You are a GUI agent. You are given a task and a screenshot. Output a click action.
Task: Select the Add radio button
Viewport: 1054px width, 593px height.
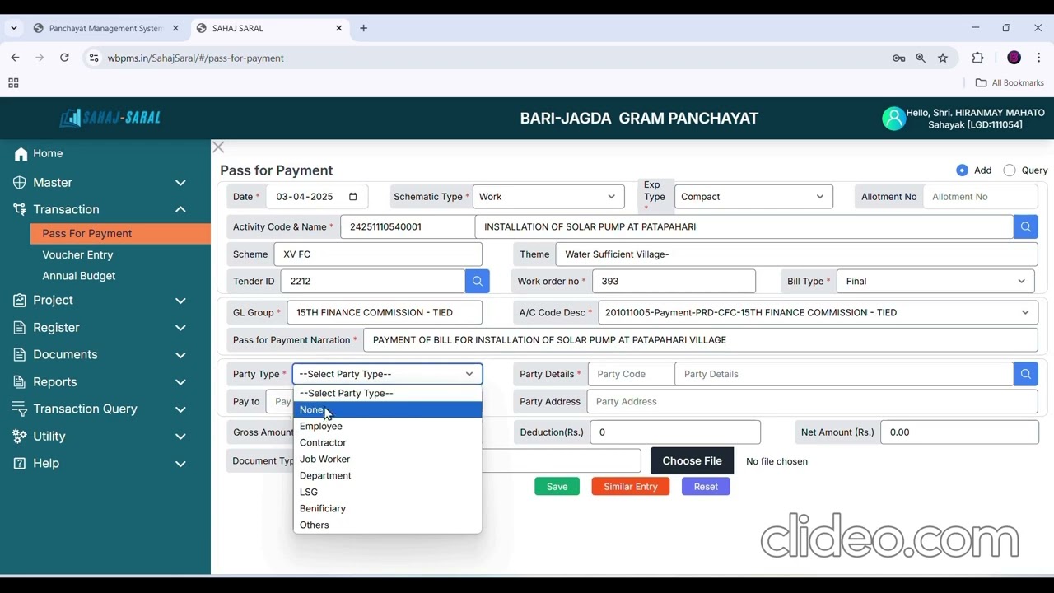click(962, 170)
